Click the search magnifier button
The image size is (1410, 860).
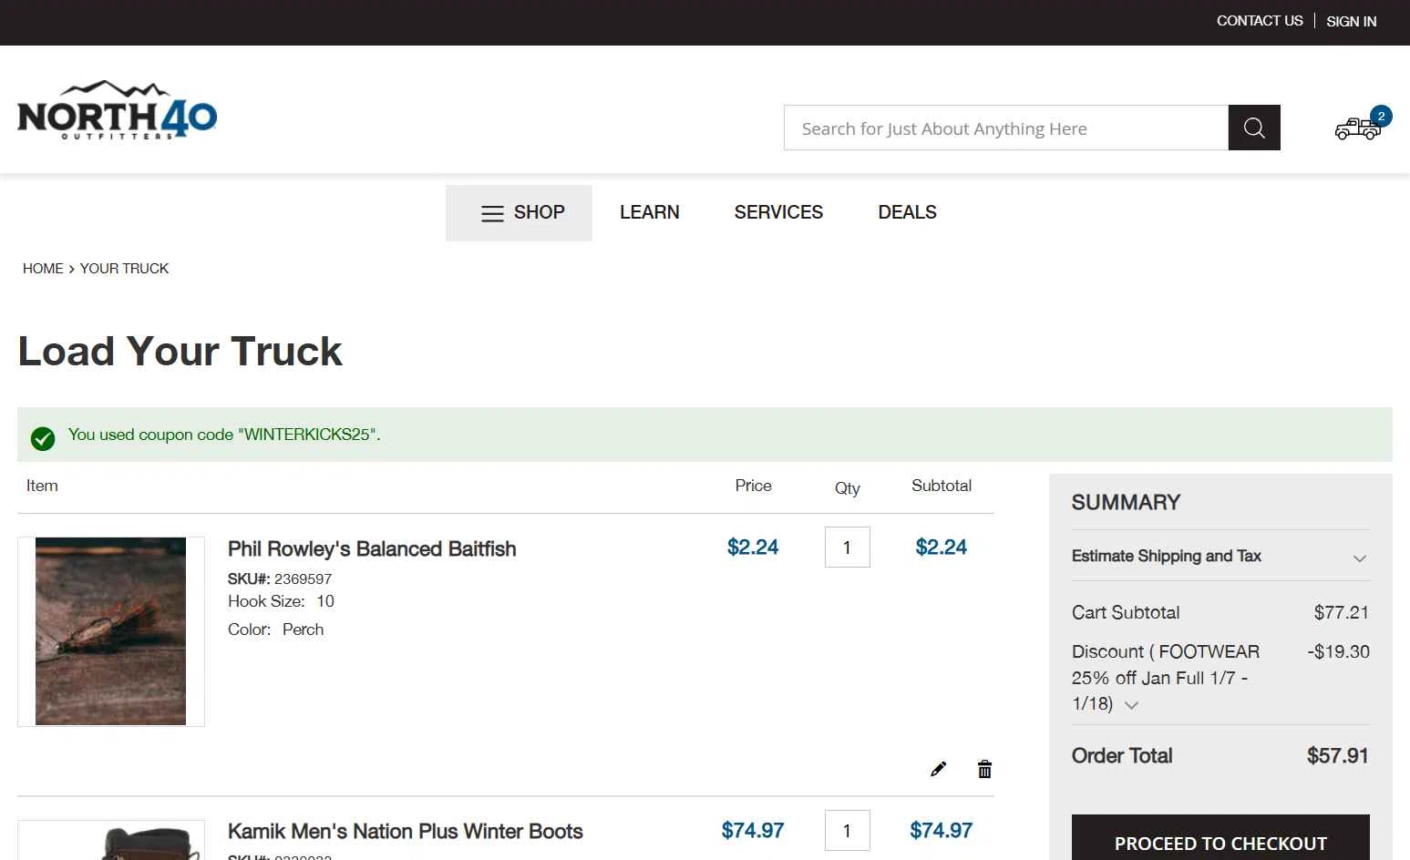pyautogui.click(x=1254, y=128)
